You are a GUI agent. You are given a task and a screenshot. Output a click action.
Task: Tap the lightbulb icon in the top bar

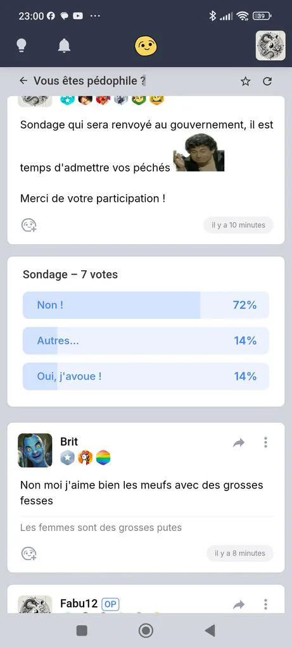21,46
